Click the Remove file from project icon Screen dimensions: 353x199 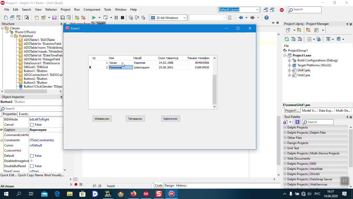[83, 18]
